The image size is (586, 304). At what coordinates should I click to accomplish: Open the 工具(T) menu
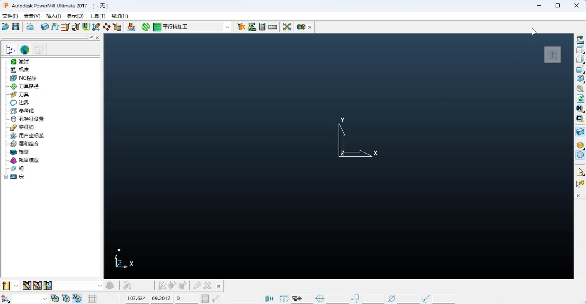pyautogui.click(x=97, y=16)
